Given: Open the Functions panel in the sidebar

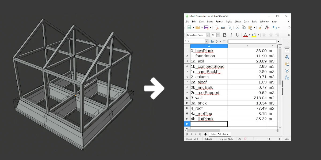Looking at the screenshot, I should (x=287, y=77).
